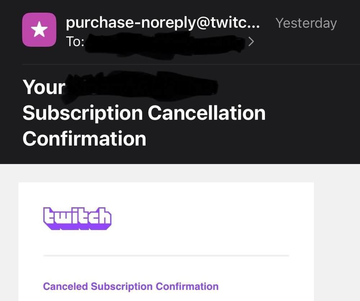The width and height of the screenshot is (360, 301).
Task: Tap the gray margin right of email card
Action: 337,233
